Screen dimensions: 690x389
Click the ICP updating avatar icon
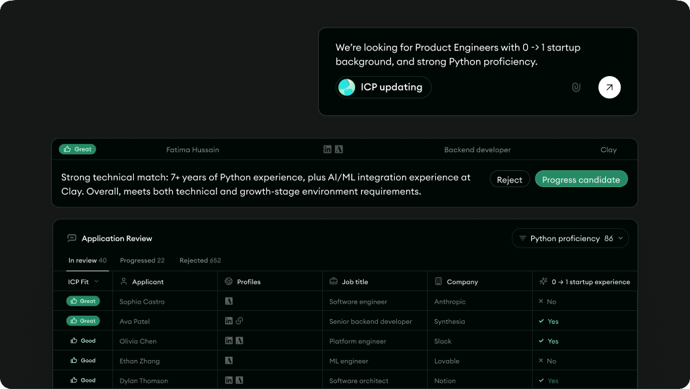pyautogui.click(x=347, y=87)
